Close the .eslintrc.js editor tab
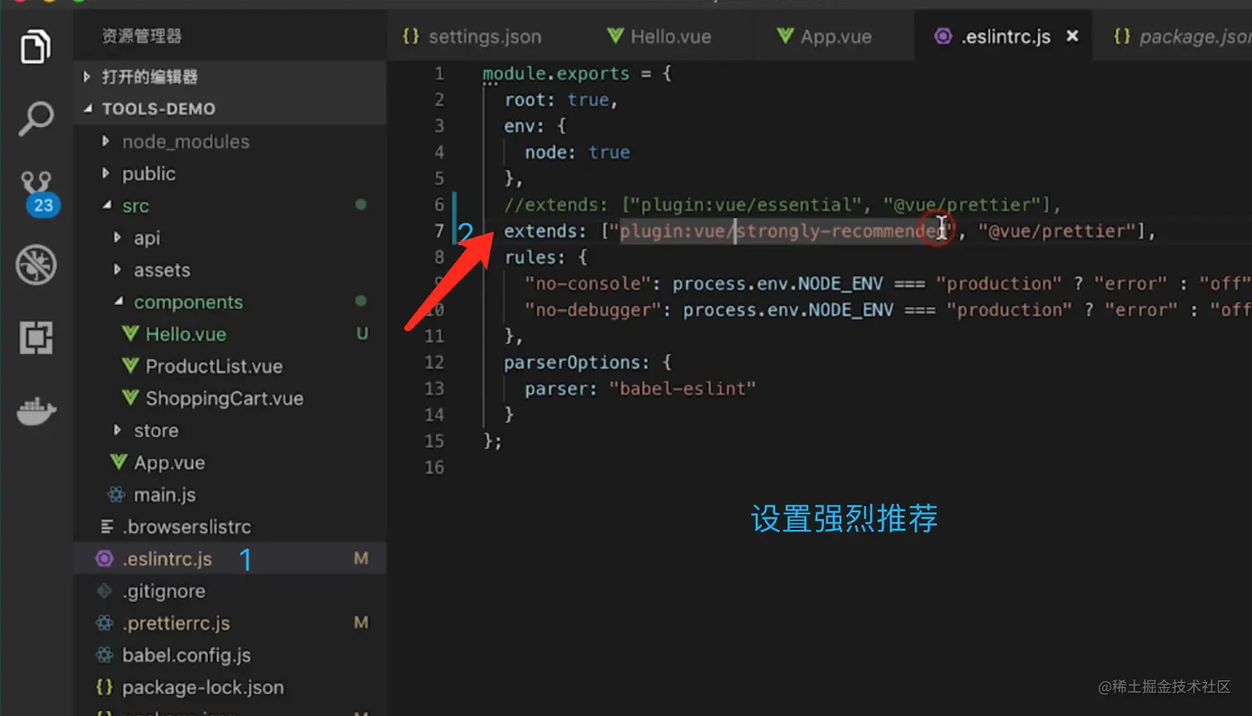Image resolution: width=1252 pixels, height=716 pixels. [1072, 36]
